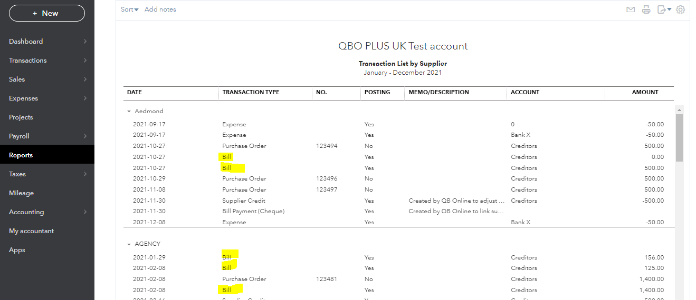This screenshot has height=300, width=696.
Task: Open Reports in the sidebar
Action: point(21,155)
